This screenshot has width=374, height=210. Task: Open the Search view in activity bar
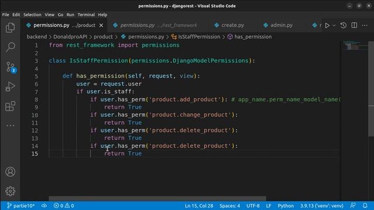click(x=10, y=47)
